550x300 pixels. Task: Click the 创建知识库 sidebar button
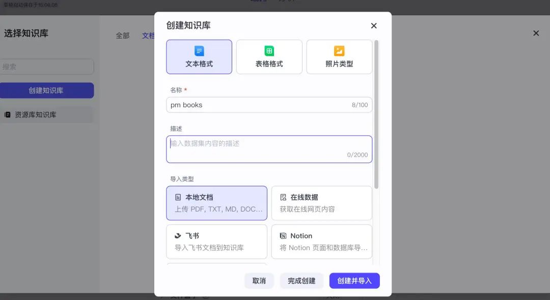coord(47,90)
